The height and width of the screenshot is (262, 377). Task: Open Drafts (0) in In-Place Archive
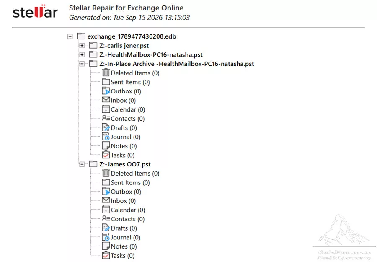tap(124, 128)
